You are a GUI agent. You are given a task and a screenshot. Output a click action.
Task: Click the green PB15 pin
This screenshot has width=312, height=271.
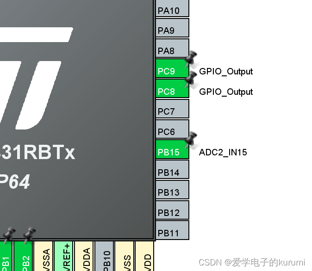[172, 149]
